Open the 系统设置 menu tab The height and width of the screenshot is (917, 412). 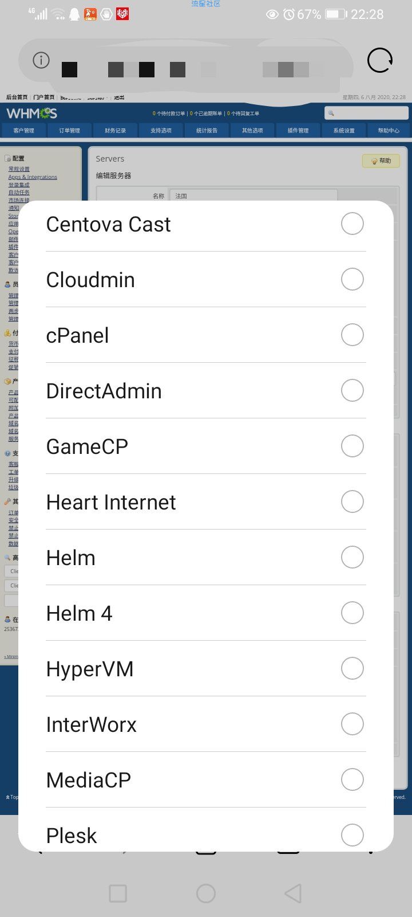(x=344, y=130)
